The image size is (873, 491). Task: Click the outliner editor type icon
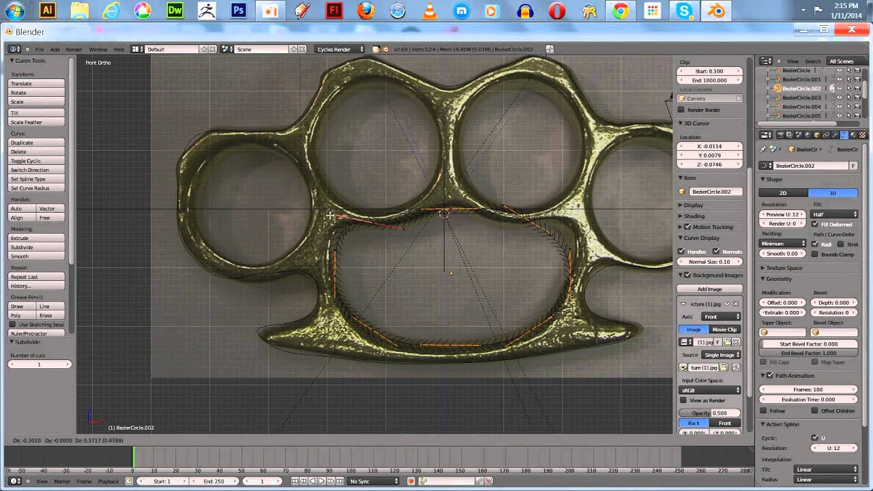766,61
